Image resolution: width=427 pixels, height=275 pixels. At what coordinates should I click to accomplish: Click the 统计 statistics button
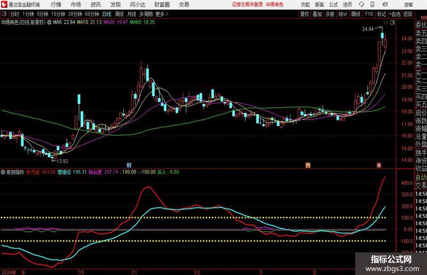click(343, 14)
